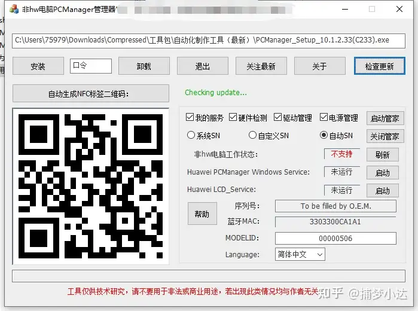
Task: Click the 退出 exit button
Action: 203,66
